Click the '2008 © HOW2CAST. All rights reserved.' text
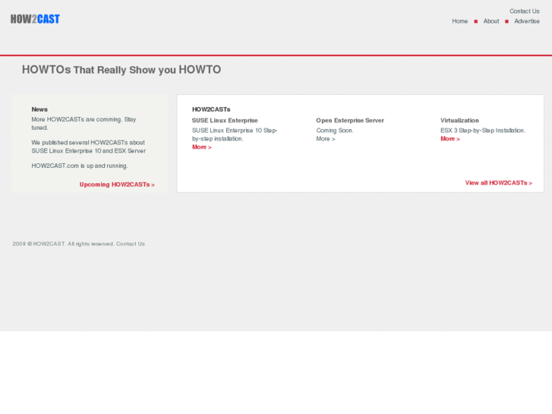552x414 pixels. (63, 244)
